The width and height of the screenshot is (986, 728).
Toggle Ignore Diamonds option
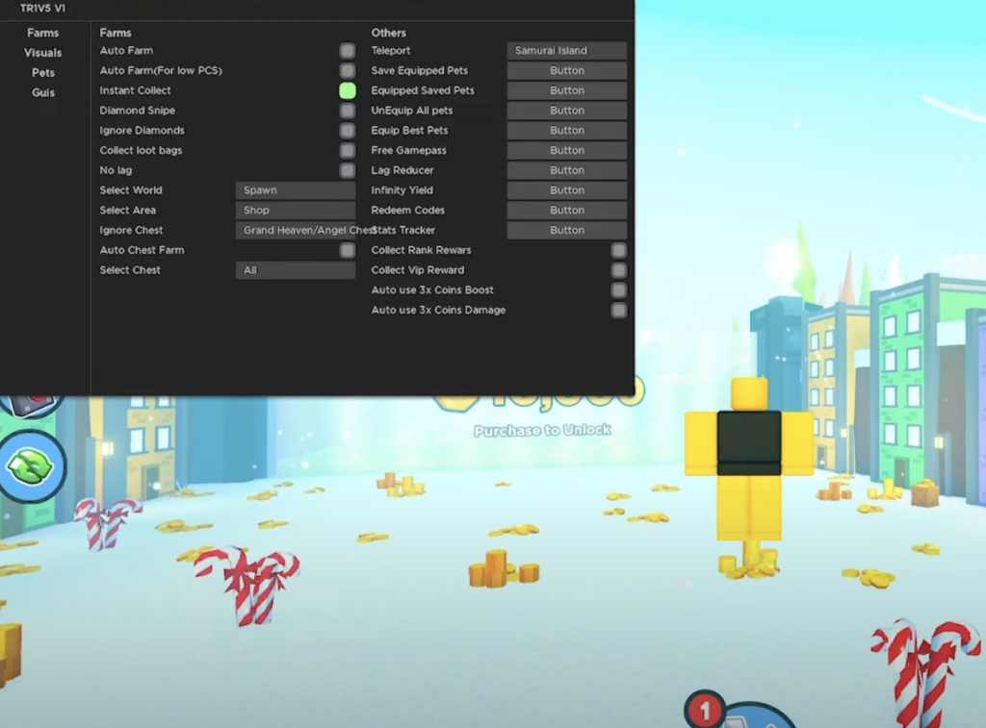[347, 130]
